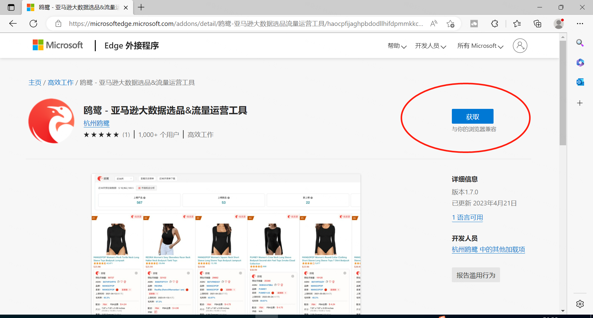This screenshot has height=318, width=593.
Task: Sign in via the account icon
Action: (520, 46)
